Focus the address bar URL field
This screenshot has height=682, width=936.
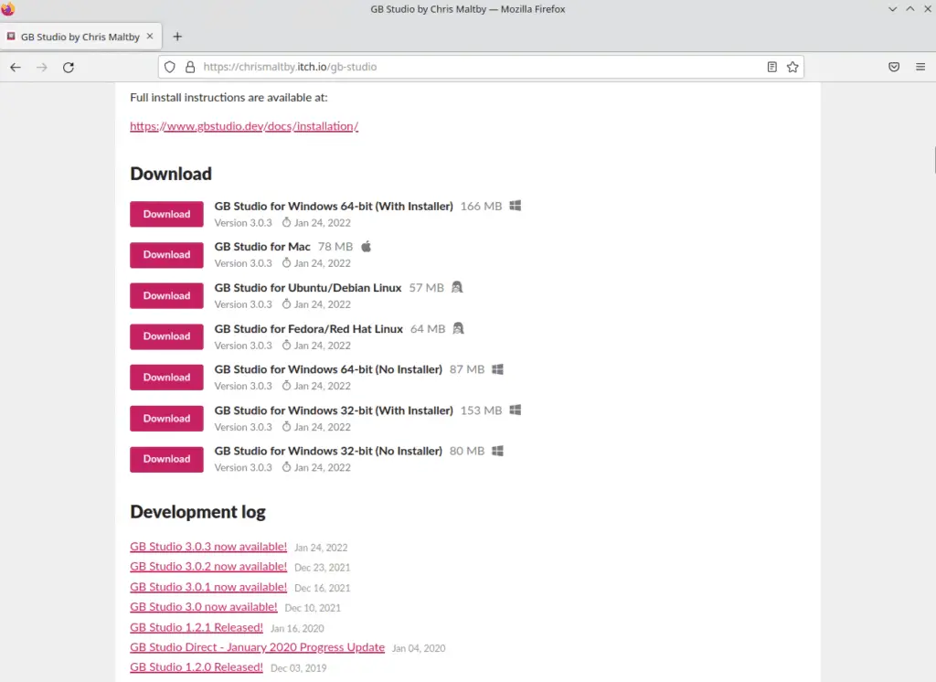coord(481,67)
